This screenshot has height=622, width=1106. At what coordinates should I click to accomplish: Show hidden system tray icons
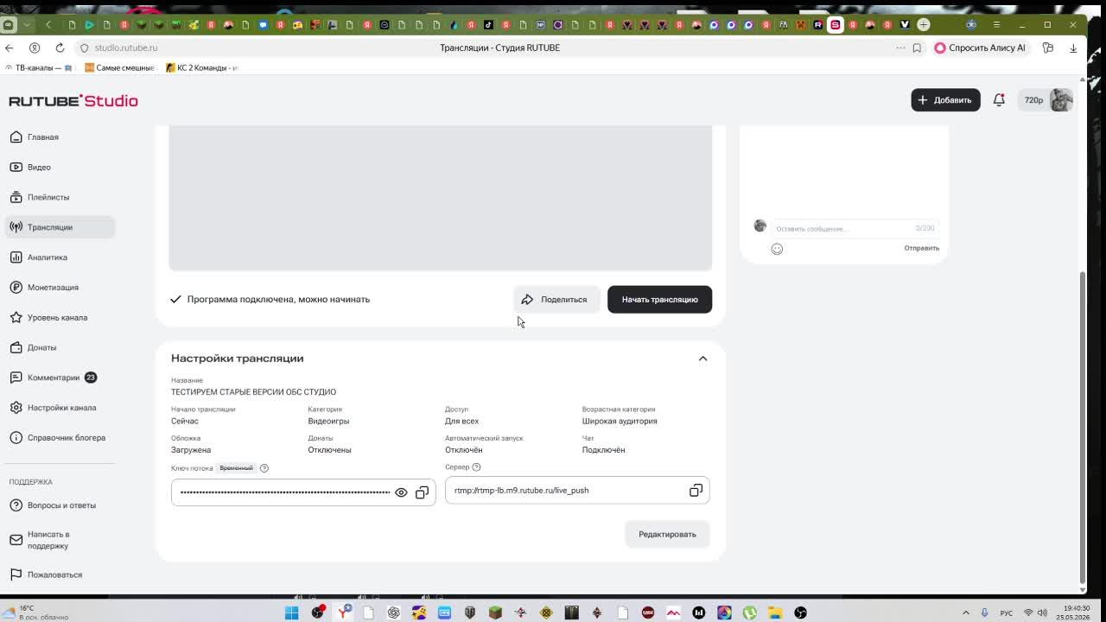tap(966, 612)
